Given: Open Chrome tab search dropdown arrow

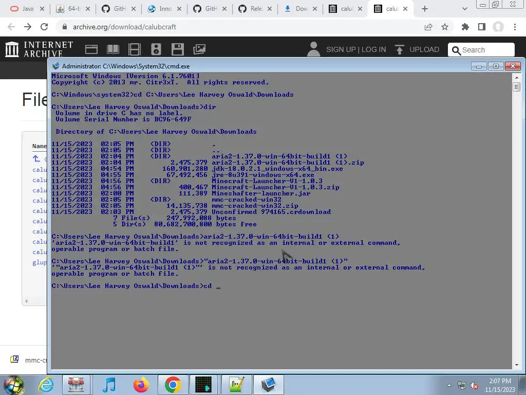Looking at the screenshot, I should pyautogui.click(x=464, y=9).
